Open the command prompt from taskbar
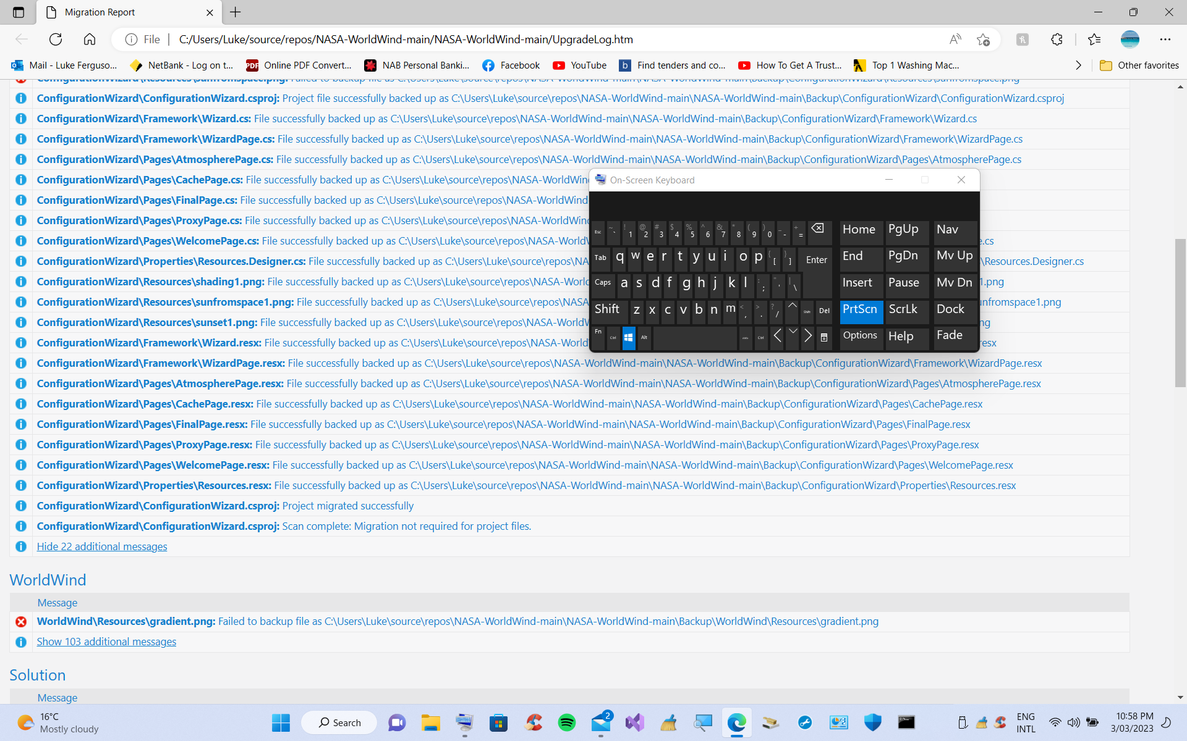This screenshot has width=1187, height=741. tap(906, 722)
